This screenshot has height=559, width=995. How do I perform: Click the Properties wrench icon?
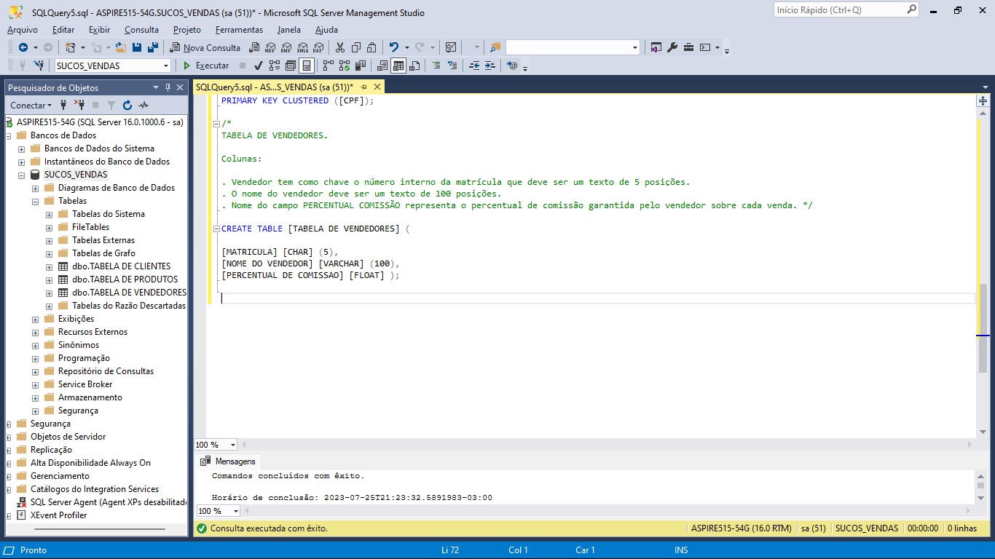click(x=672, y=47)
